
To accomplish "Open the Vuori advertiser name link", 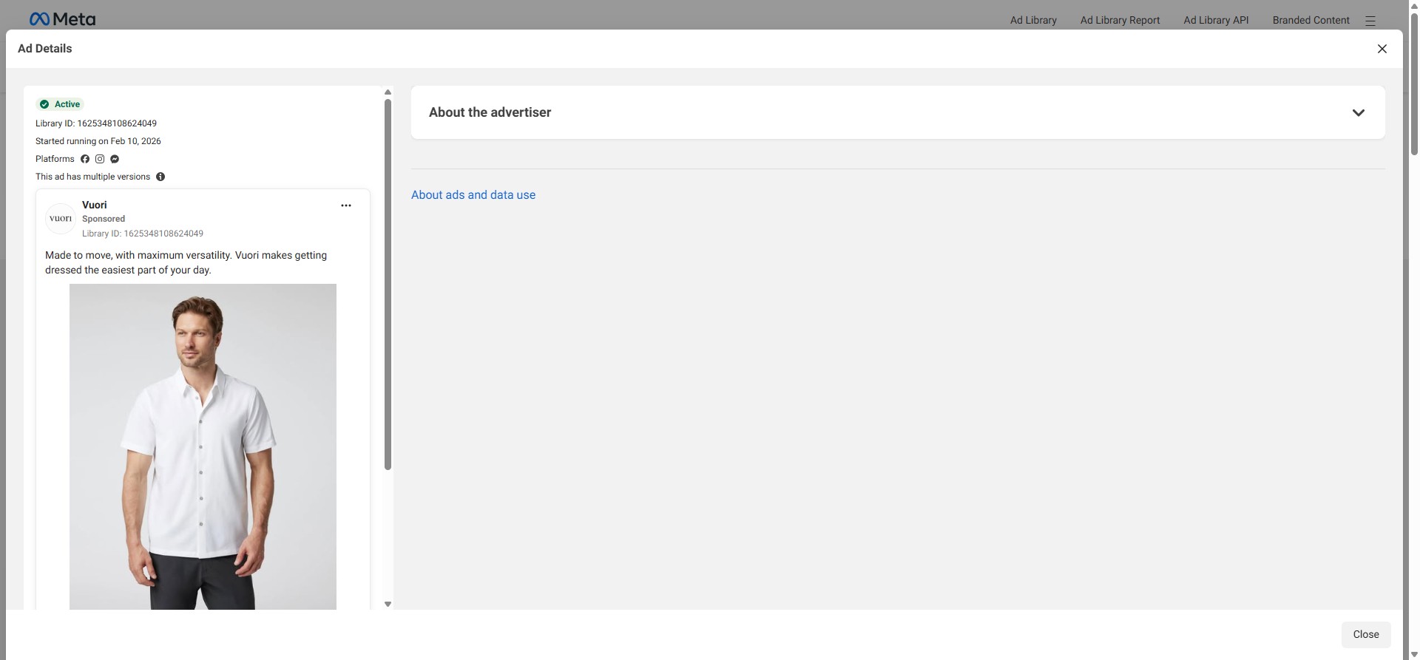I will (95, 205).
